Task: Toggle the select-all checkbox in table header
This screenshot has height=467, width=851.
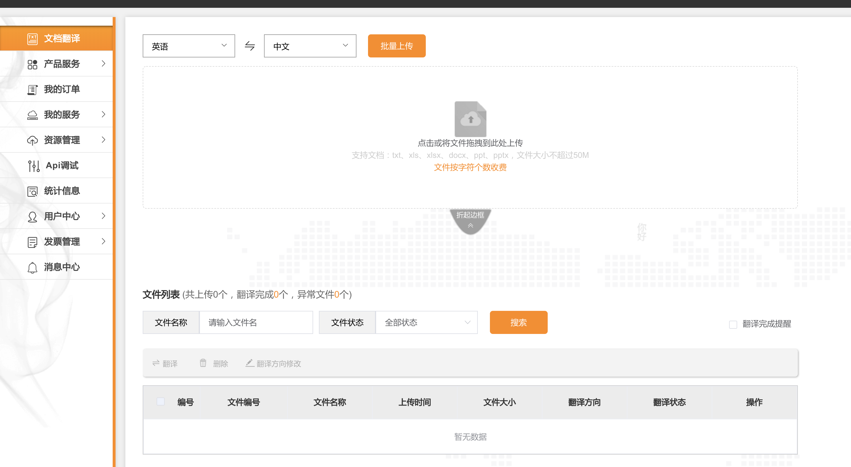Action: pos(161,402)
